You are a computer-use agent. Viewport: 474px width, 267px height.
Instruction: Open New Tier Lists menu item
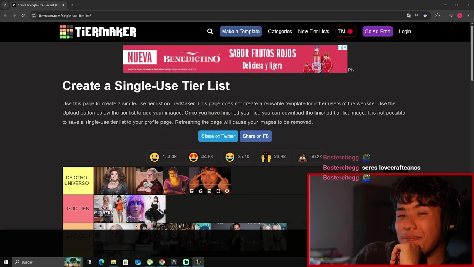click(x=314, y=32)
